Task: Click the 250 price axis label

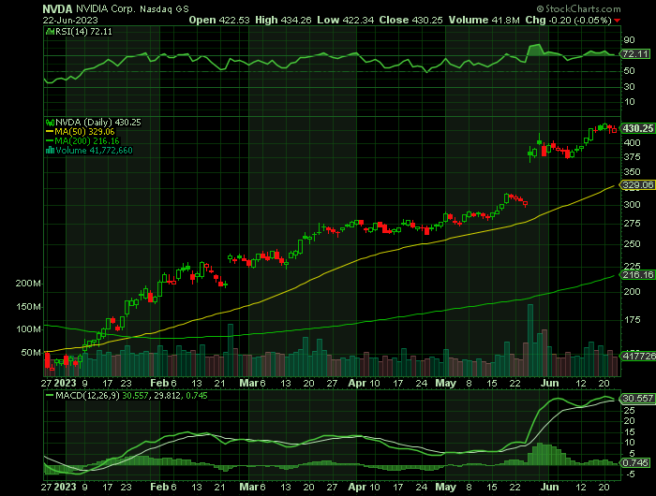Action: 632,243
